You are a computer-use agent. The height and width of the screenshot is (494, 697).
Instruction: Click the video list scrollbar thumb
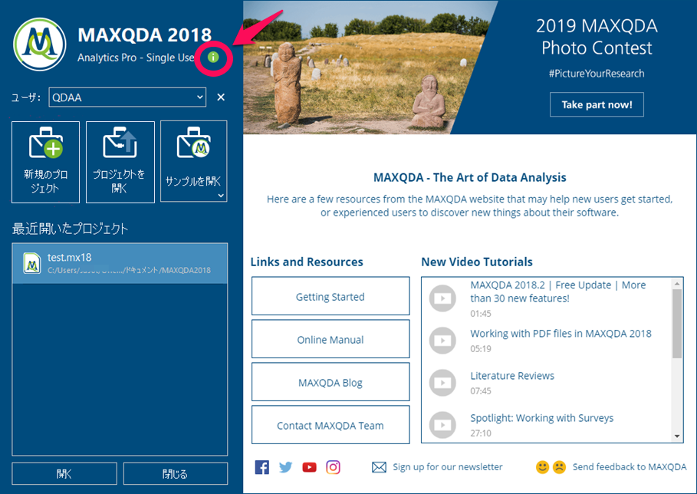677,323
